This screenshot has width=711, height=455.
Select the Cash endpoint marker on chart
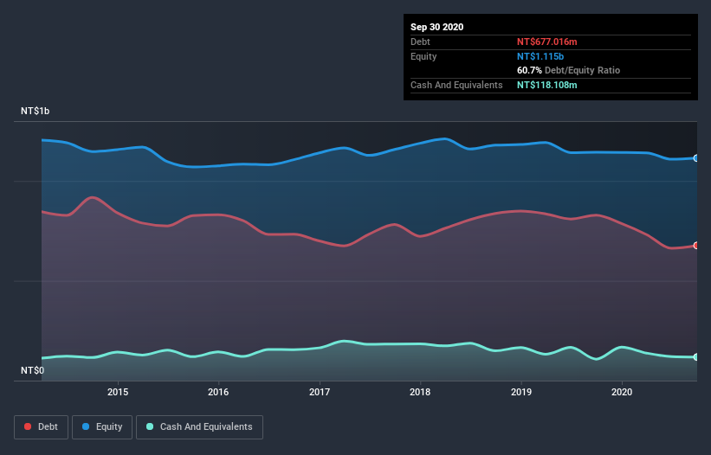pos(696,356)
